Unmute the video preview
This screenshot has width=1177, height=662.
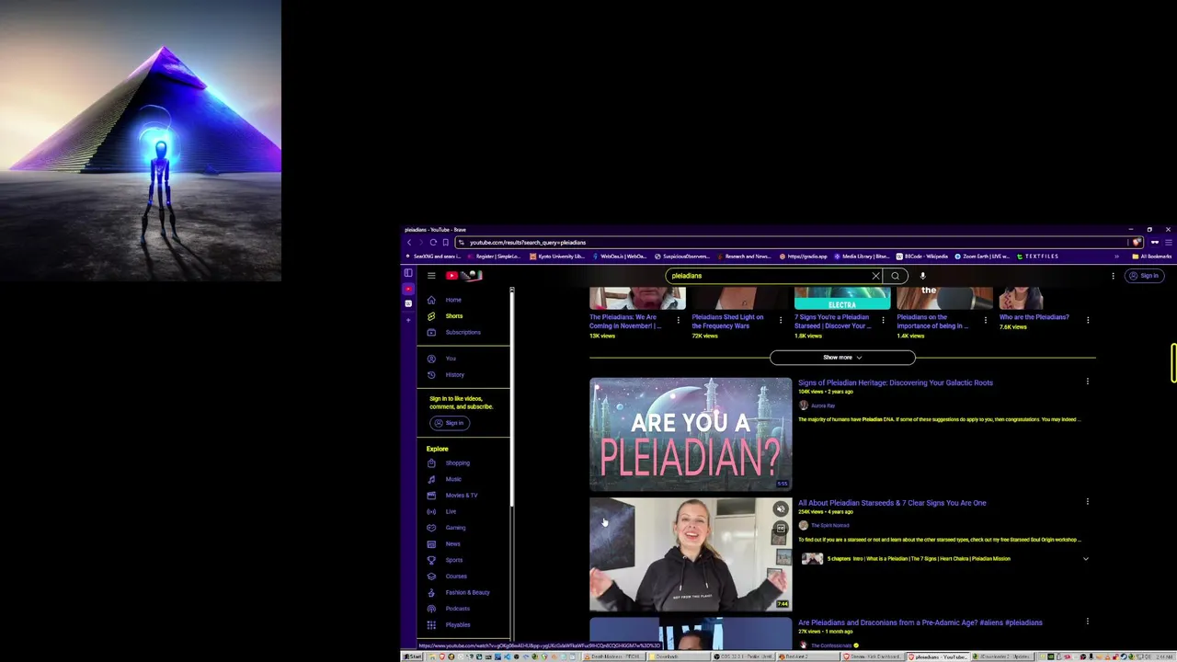click(781, 509)
